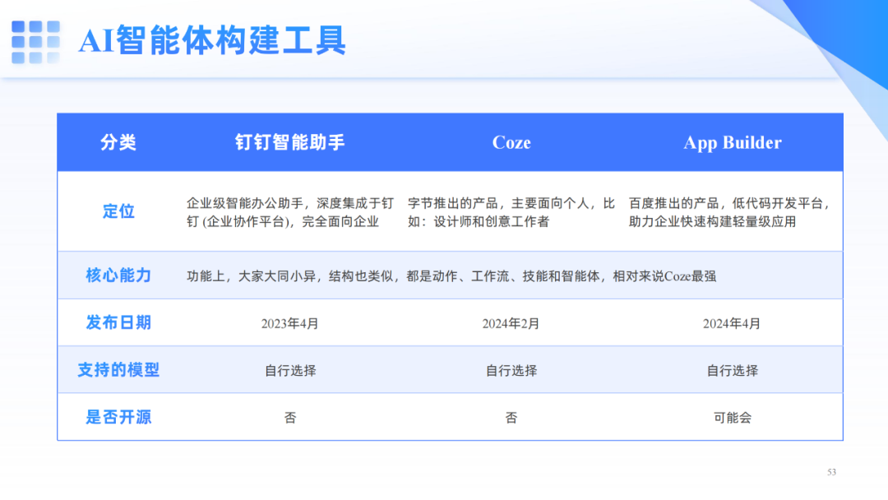This screenshot has height=500, width=888.
Task: Click the row label 支持的模型
Action: coord(118,370)
